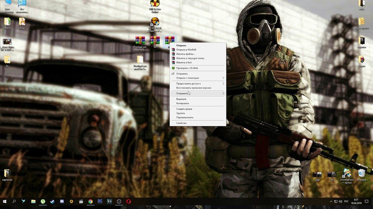Screen dimensions: 373x209
Task: Choose Проверить с Dr.Web
Action: click(198, 68)
